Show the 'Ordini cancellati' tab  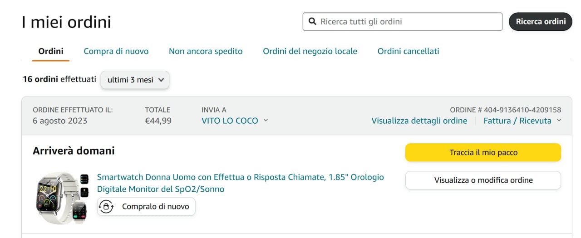(408, 51)
